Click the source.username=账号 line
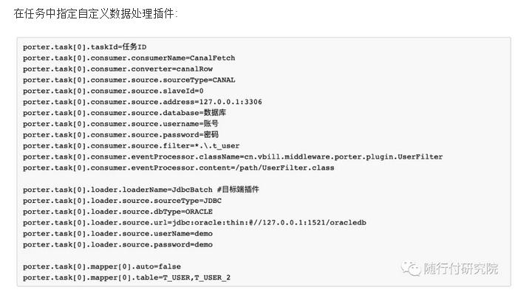The width and height of the screenshot is (532, 301). (x=120, y=124)
